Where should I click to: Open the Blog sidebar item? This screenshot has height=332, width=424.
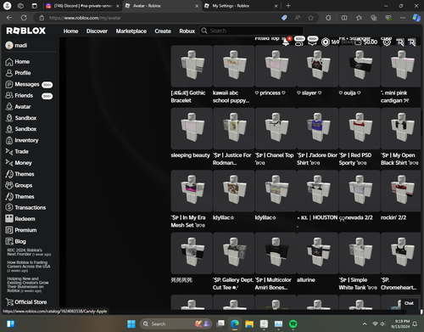click(x=15, y=241)
